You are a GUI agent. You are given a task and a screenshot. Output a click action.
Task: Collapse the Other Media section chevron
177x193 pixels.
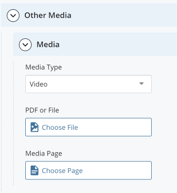click(13, 16)
